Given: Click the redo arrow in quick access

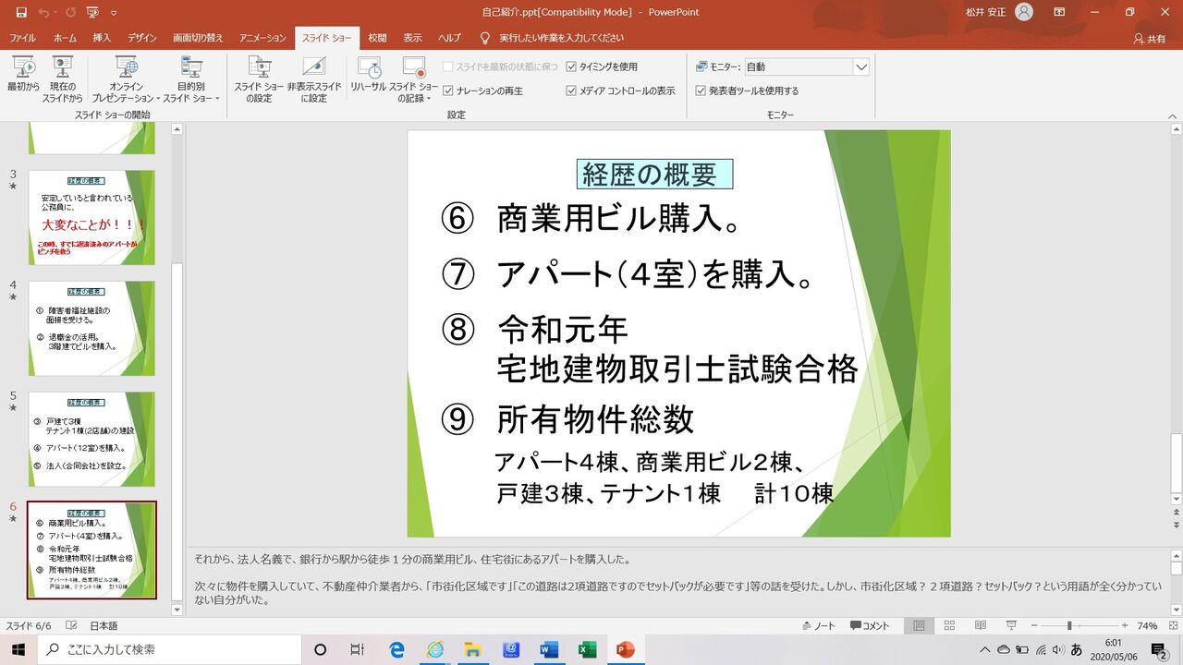Looking at the screenshot, I should [69, 13].
